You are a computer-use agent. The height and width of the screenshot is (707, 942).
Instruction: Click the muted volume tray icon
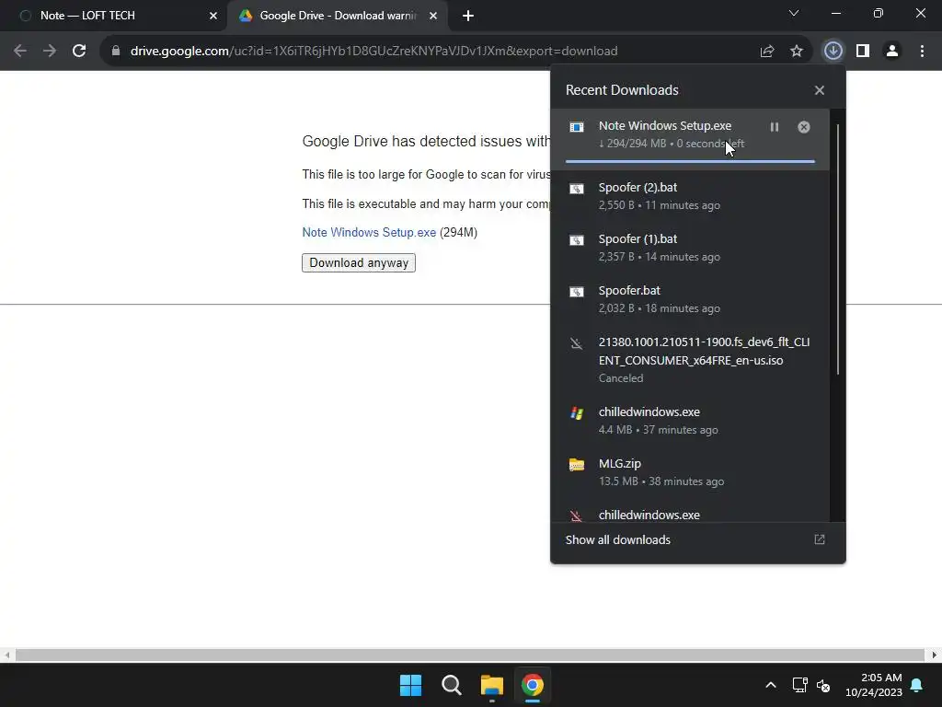tap(823, 685)
